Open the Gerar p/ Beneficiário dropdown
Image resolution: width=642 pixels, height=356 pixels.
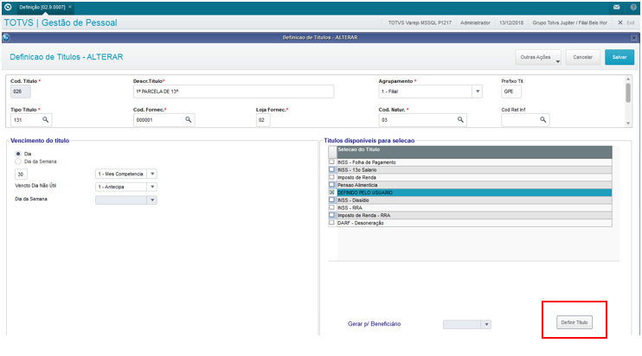(x=486, y=324)
